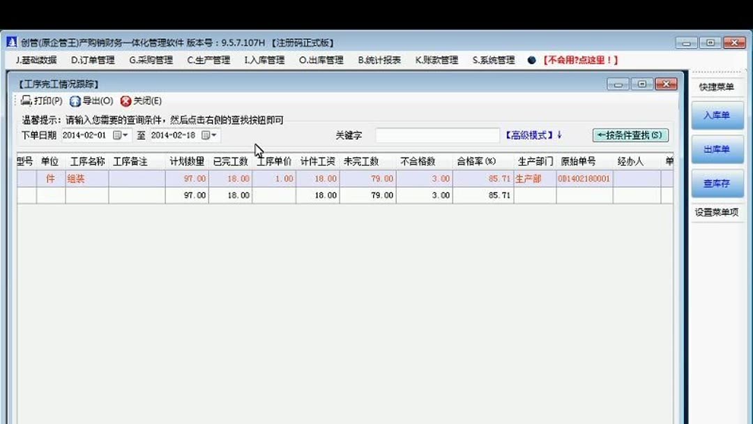Click the application logo in the title bar
Screen dimensions: 753x424
[13, 42]
